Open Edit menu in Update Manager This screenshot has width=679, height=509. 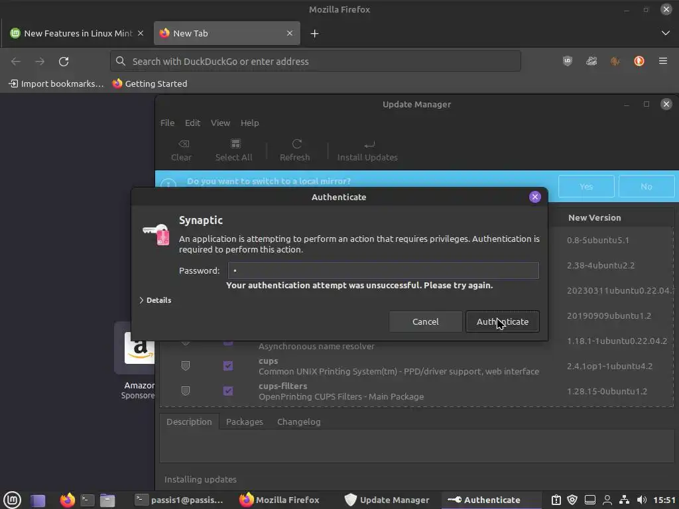click(193, 123)
